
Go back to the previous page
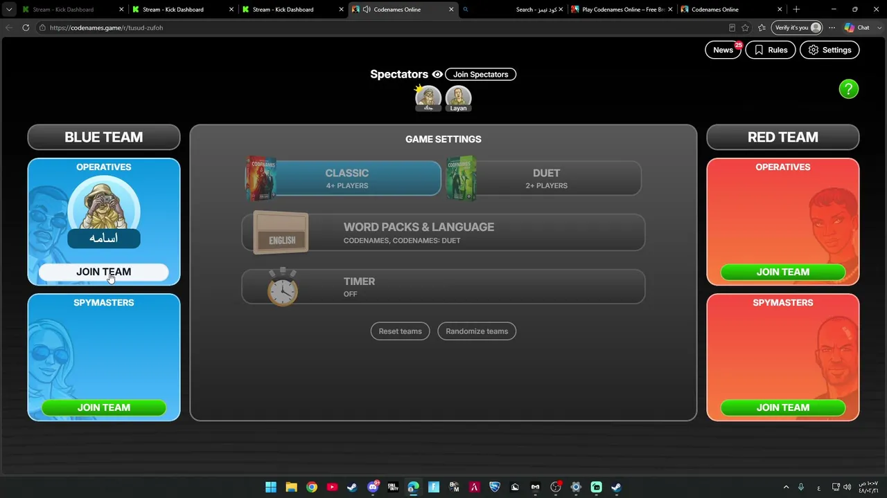tap(9, 28)
